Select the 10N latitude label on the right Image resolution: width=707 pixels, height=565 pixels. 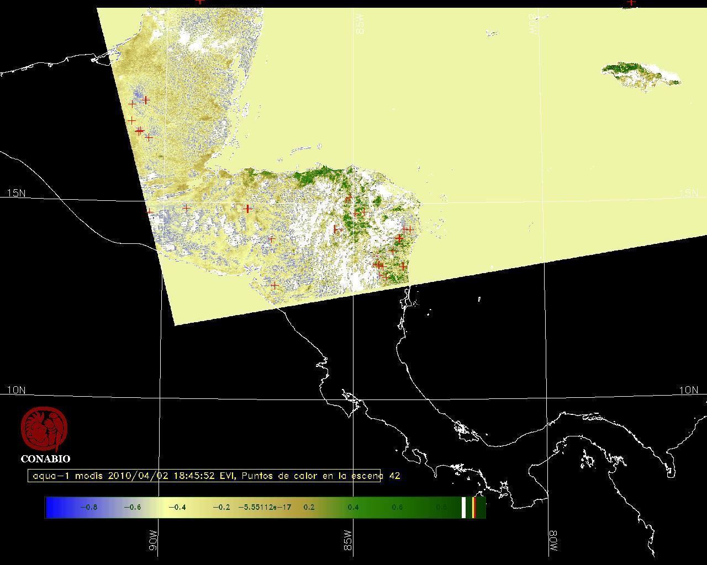coord(688,390)
